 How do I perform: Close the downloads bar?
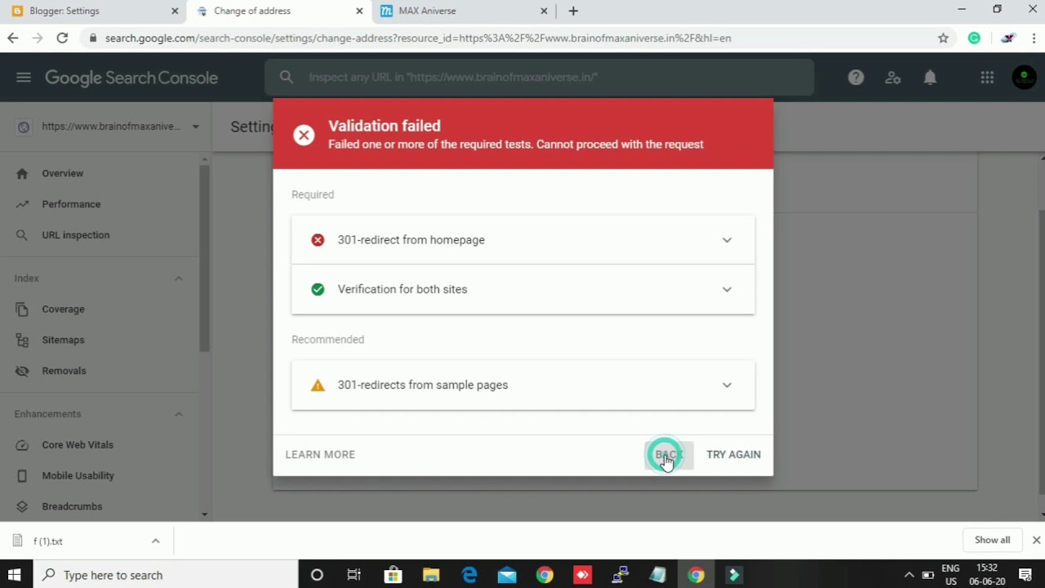[x=1036, y=540]
